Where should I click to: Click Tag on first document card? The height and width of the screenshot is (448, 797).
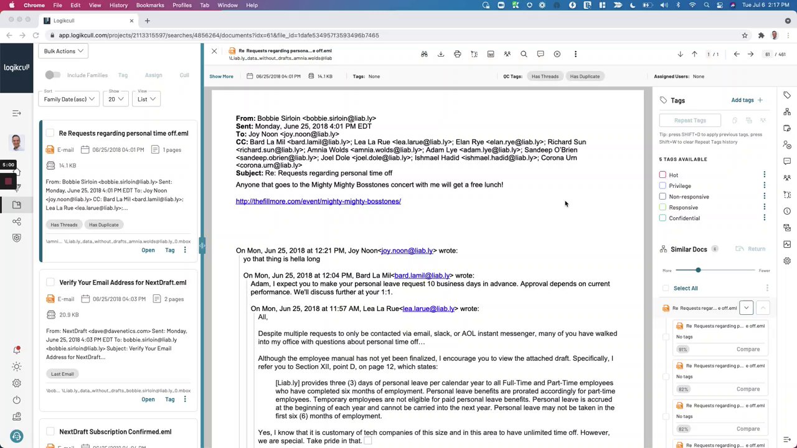tap(169, 250)
